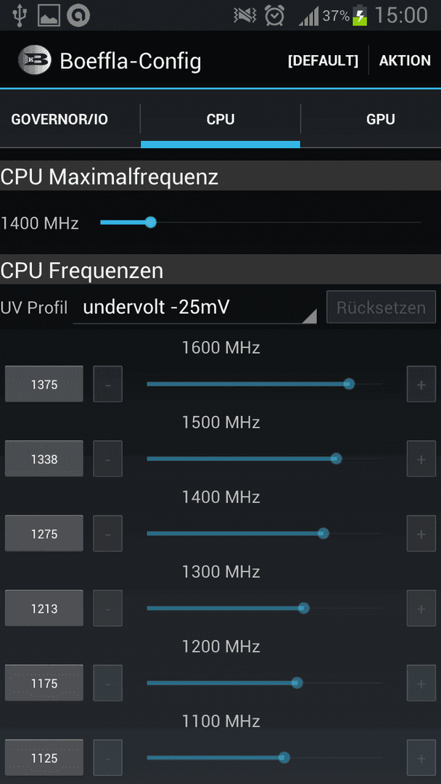The image size is (441, 784).
Task: Tap the USB connection status icon
Action: point(20,15)
